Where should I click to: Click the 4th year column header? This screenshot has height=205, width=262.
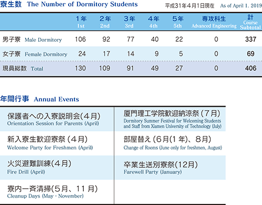click(x=154, y=22)
